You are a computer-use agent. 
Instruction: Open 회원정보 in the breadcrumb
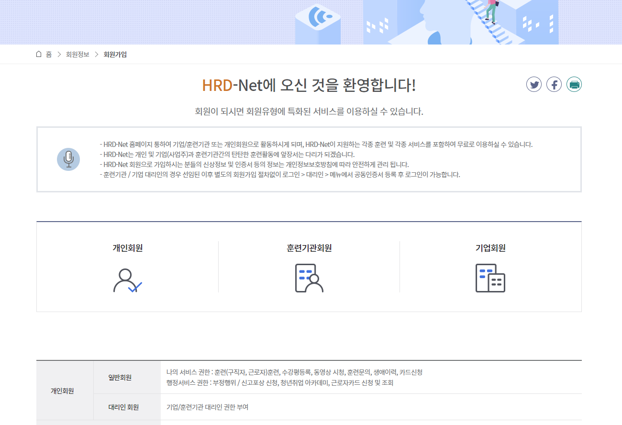click(x=78, y=55)
